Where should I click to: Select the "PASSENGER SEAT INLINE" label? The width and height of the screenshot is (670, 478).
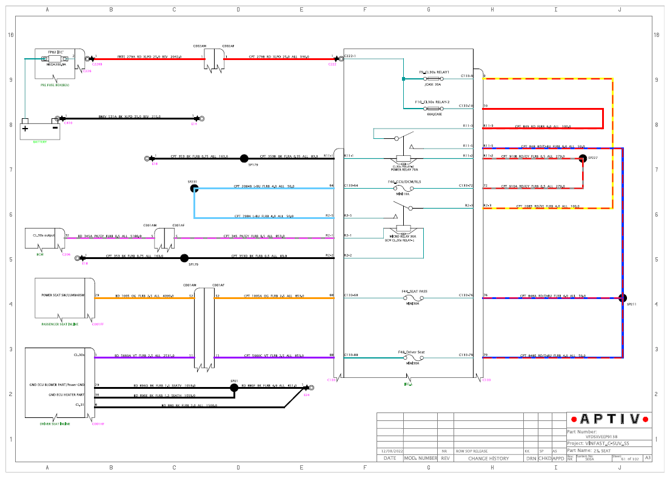(x=60, y=324)
